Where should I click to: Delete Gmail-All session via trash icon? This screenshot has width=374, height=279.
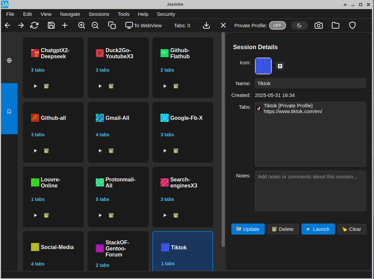111,151
